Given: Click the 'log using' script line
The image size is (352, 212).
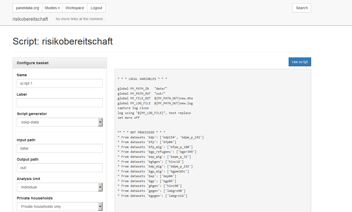Looking at the screenshot, I should 154,113.
